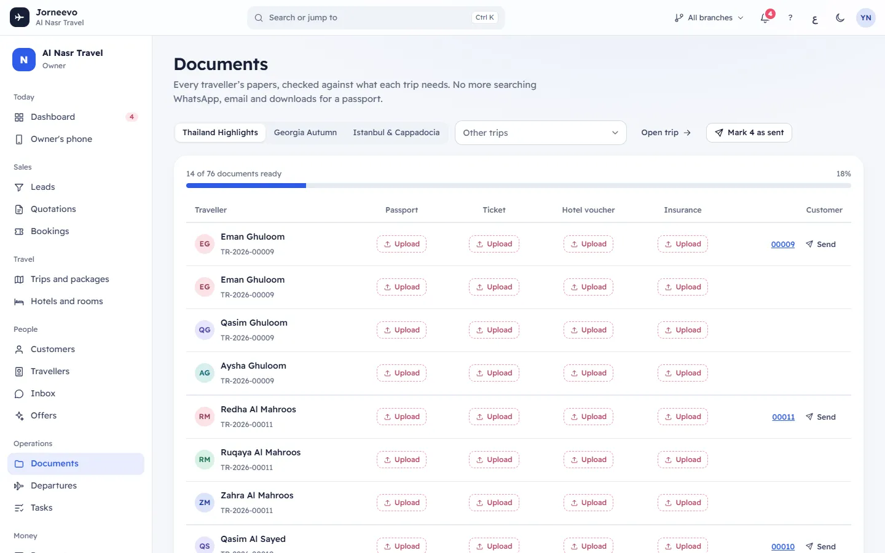
Task: Switch to Istanbul & Cappadocia tab
Action: tap(396, 133)
